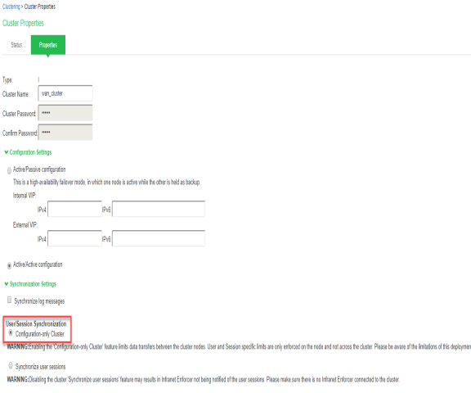471x393 pixels.
Task: Collapse the Synchronization Settings section
Action: point(33,284)
